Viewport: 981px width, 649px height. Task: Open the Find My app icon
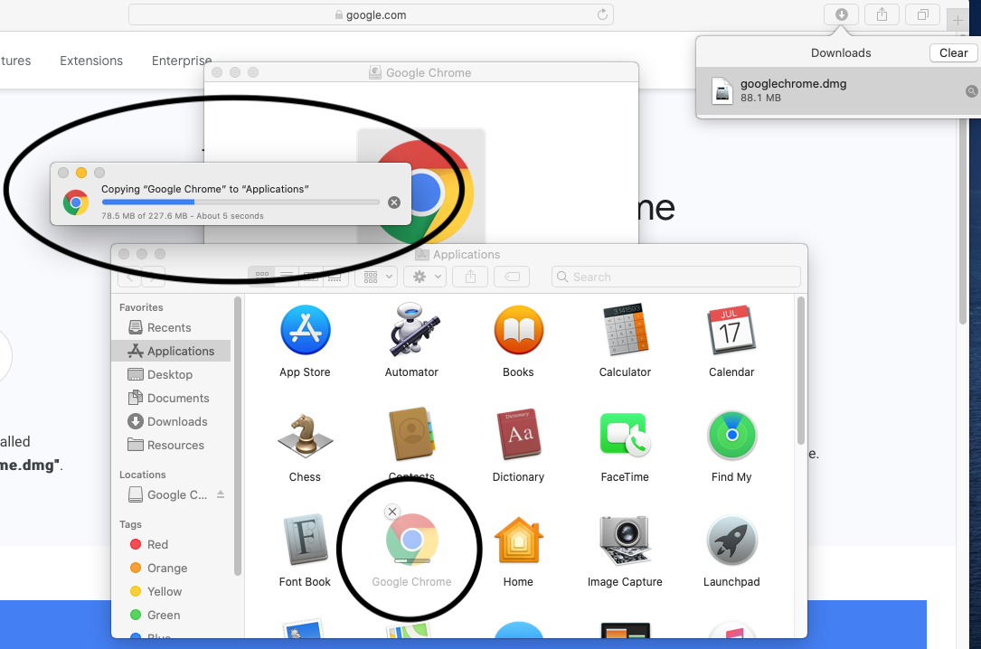[731, 435]
